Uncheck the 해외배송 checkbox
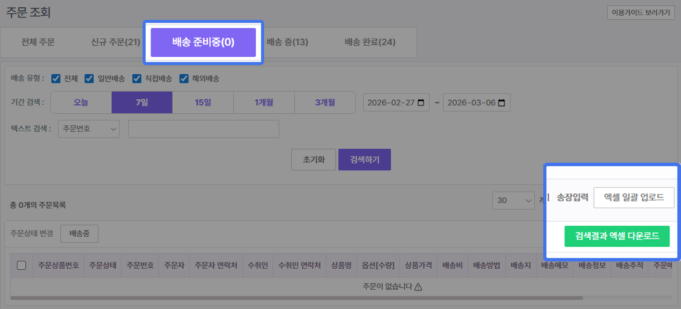The width and height of the screenshot is (681, 309). [184, 78]
